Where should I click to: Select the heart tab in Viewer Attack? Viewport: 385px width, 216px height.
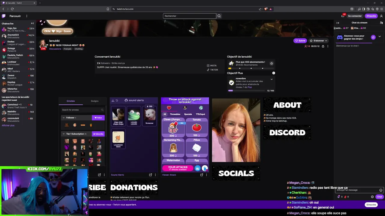[169, 108]
